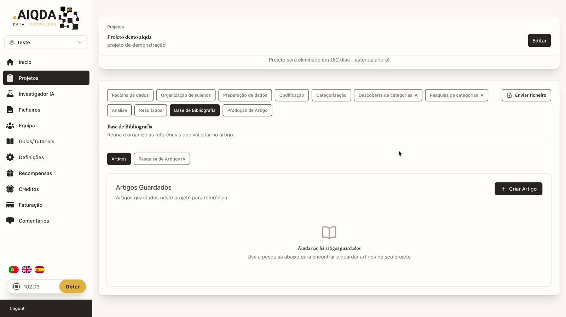
Task: Open the Categorização tab
Action: coord(331,95)
